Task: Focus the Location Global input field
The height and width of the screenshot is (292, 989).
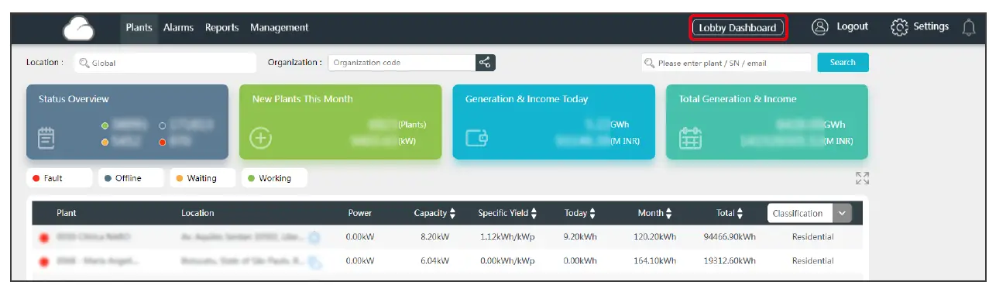Action: 165,63
